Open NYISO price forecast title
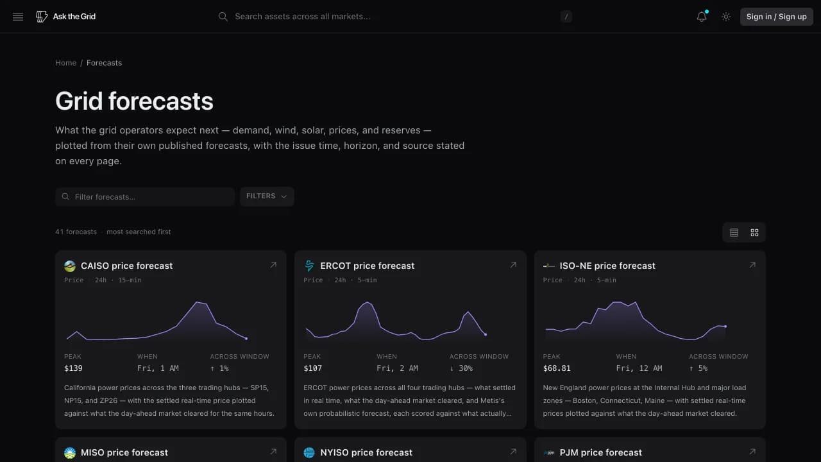 coord(366,452)
